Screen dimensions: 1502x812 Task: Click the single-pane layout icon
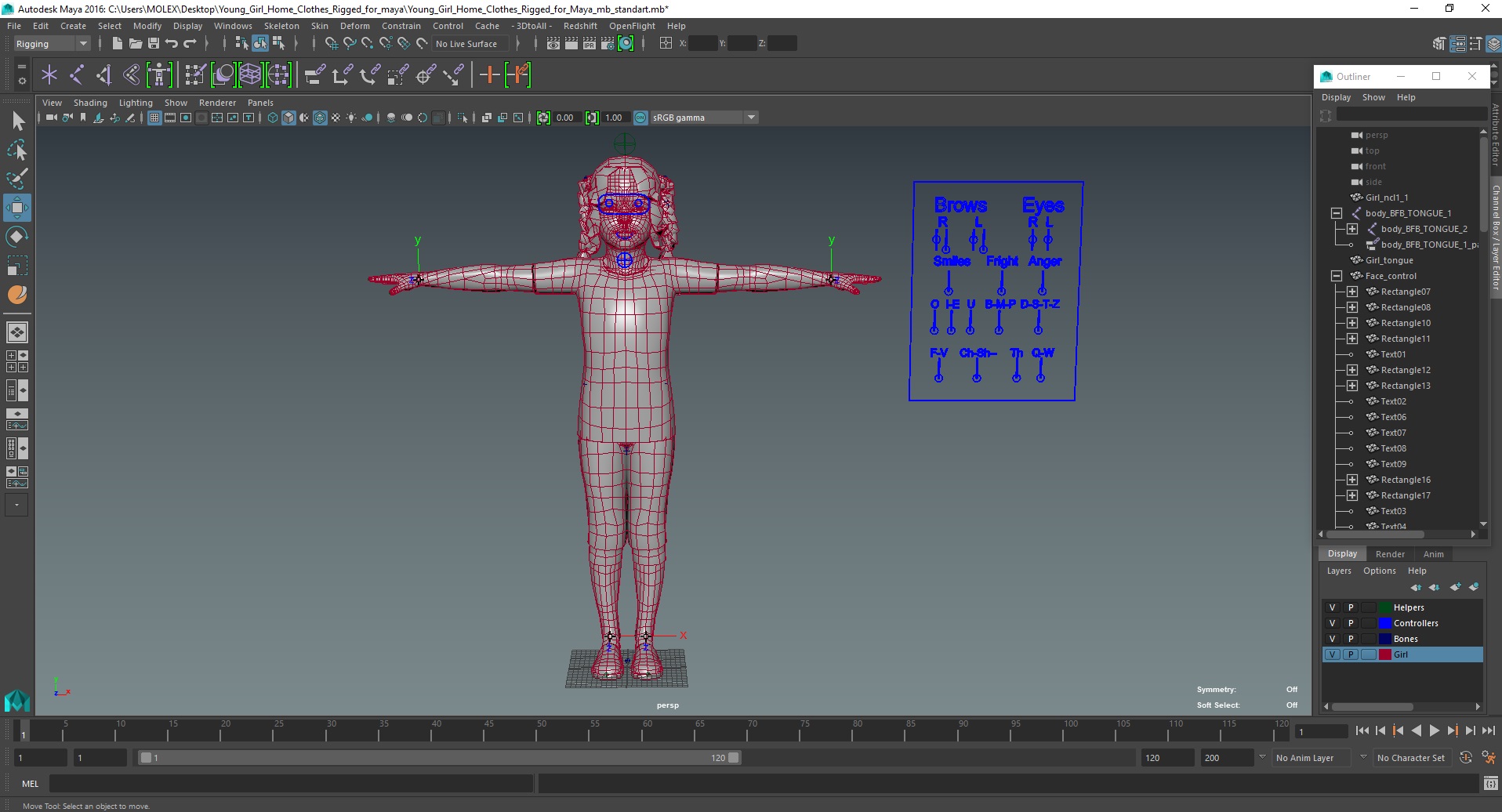pyautogui.click(x=17, y=332)
